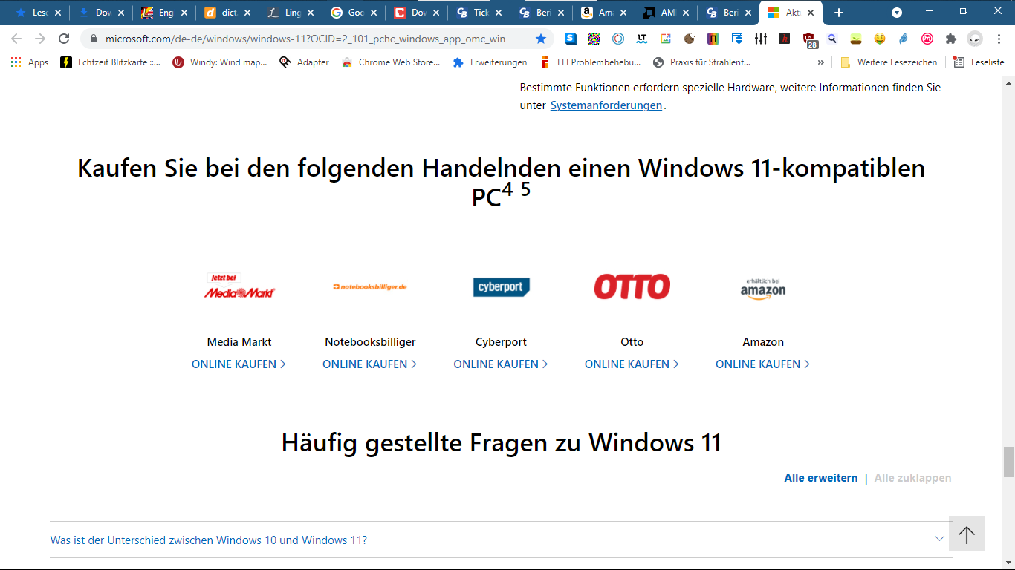Open the Apps bookmarks shortcut
The image size is (1015, 570).
point(30,62)
